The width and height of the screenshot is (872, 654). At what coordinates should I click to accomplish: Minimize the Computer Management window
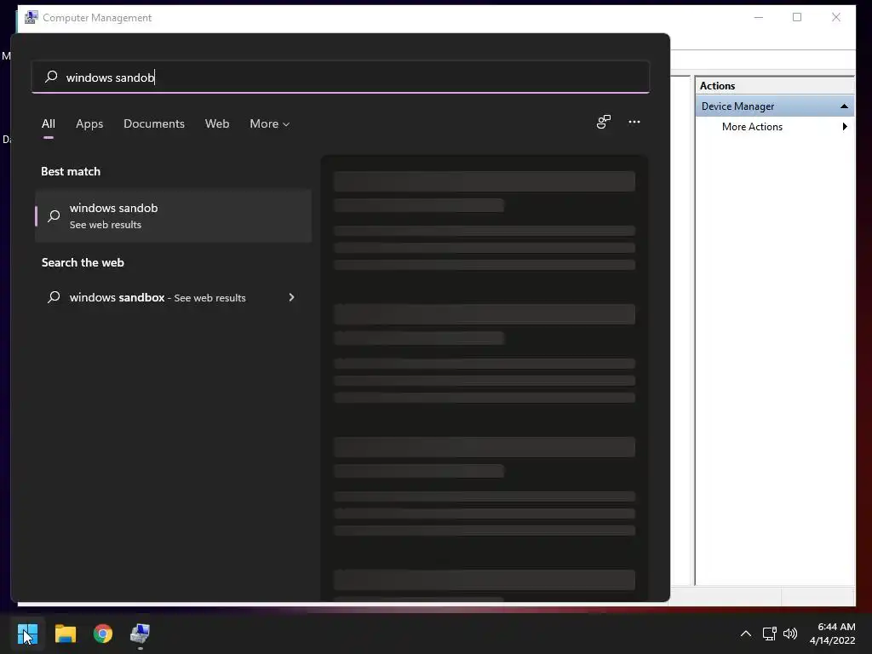click(759, 17)
